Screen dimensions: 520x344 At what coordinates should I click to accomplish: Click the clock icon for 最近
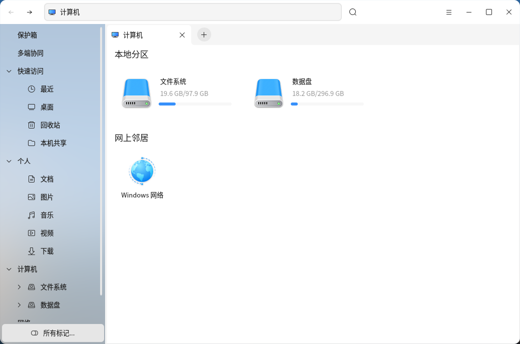tap(32, 89)
